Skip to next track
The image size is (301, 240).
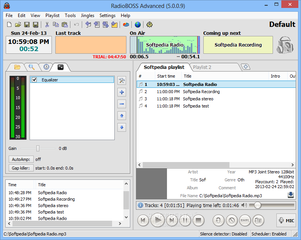pos(172,220)
